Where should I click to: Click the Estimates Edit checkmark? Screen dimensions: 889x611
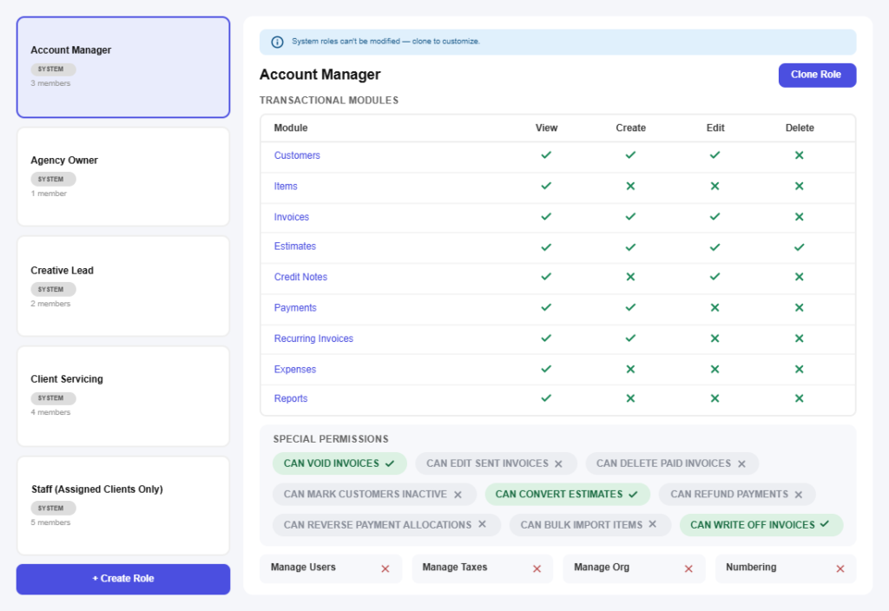pyautogui.click(x=715, y=247)
